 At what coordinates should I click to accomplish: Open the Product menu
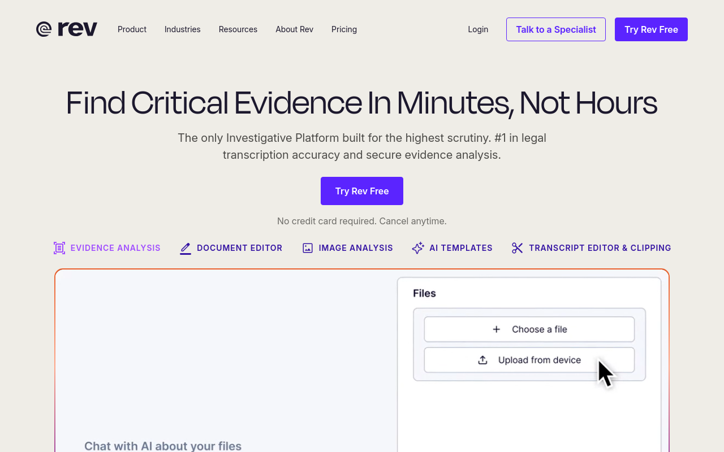pos(132,29)
